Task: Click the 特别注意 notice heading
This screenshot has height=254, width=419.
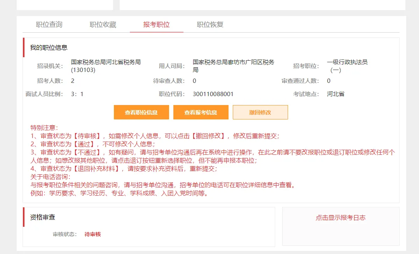Action: [x=44, y=128]
